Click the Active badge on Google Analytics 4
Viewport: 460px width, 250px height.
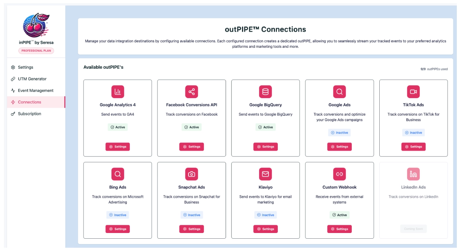point(118,127)
